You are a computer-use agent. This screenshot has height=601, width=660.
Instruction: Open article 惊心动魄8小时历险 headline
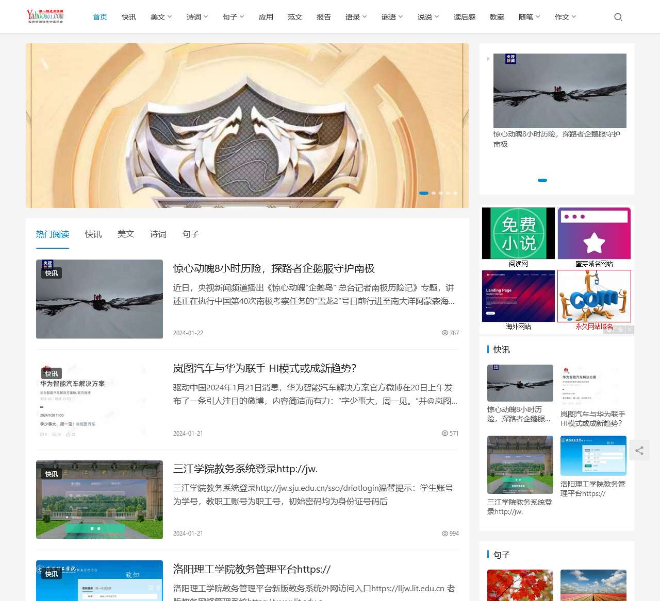[274, 268]
